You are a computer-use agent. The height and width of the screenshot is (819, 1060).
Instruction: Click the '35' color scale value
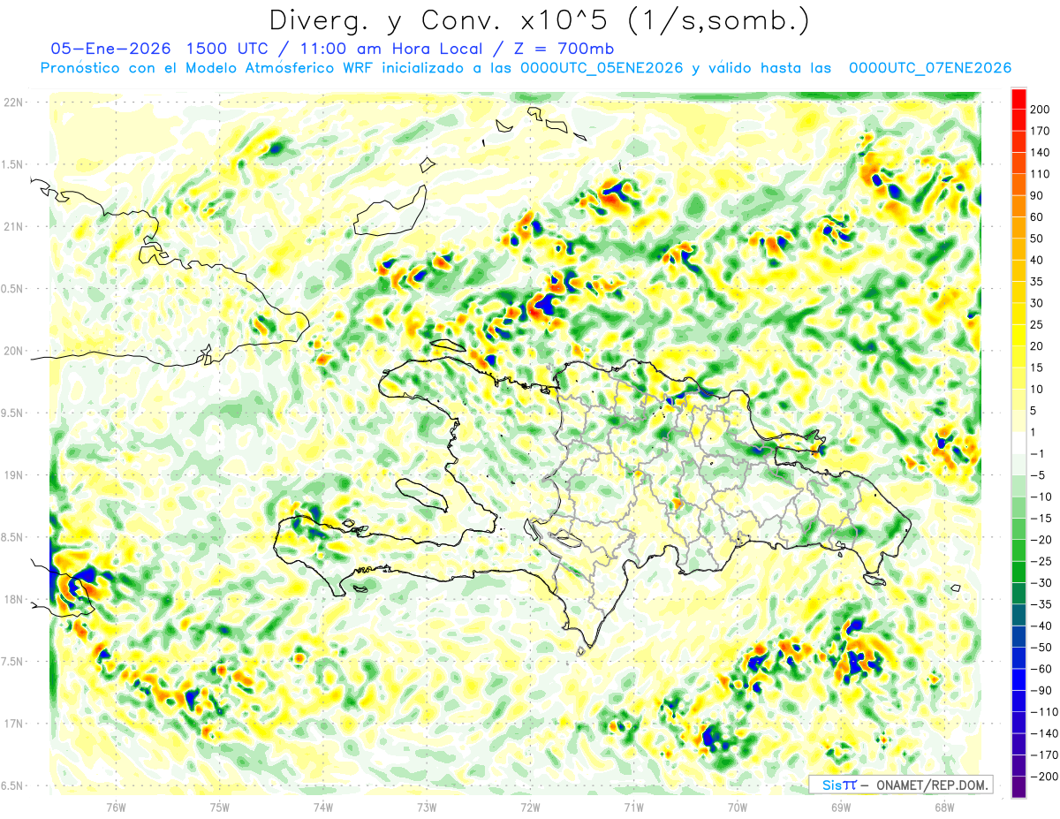(1037, 282)
